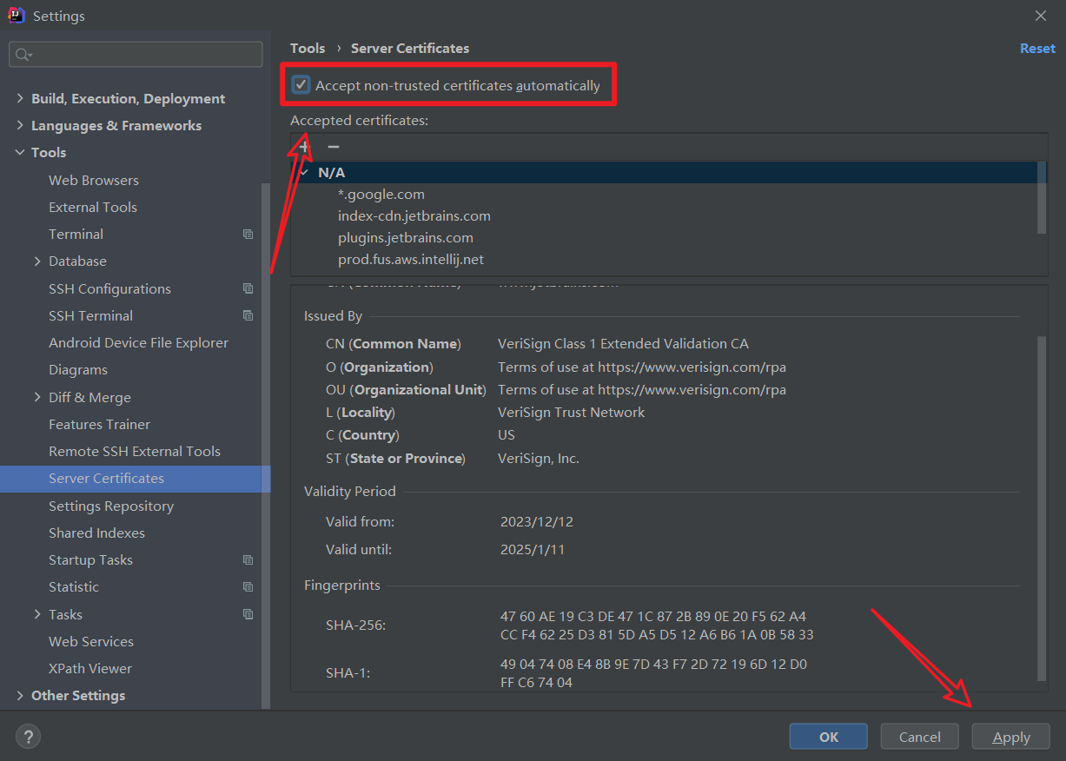Collapse the Tools section
The image size is (1066, 761).
coord(20,152)
